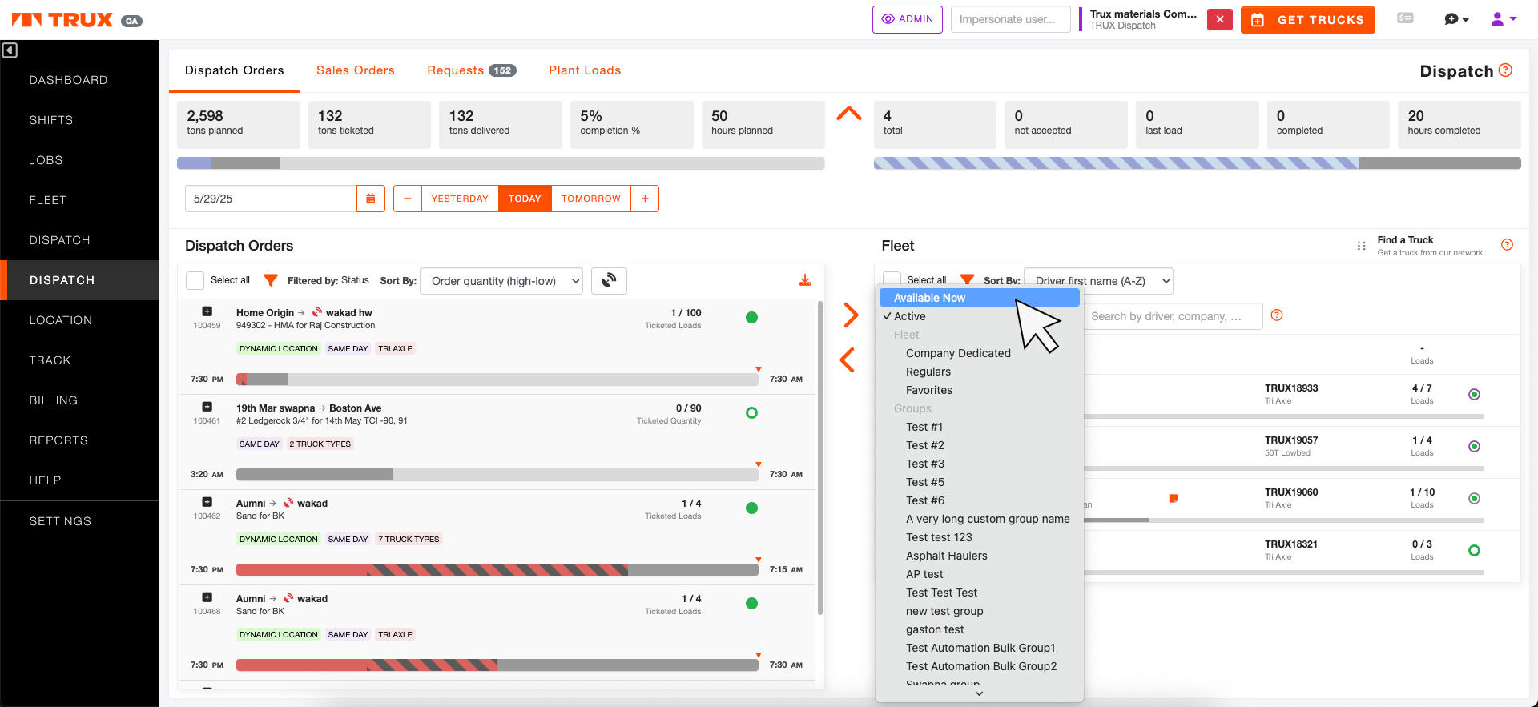Open the Order quantity sort dropdown

click(x=501, y=281)
